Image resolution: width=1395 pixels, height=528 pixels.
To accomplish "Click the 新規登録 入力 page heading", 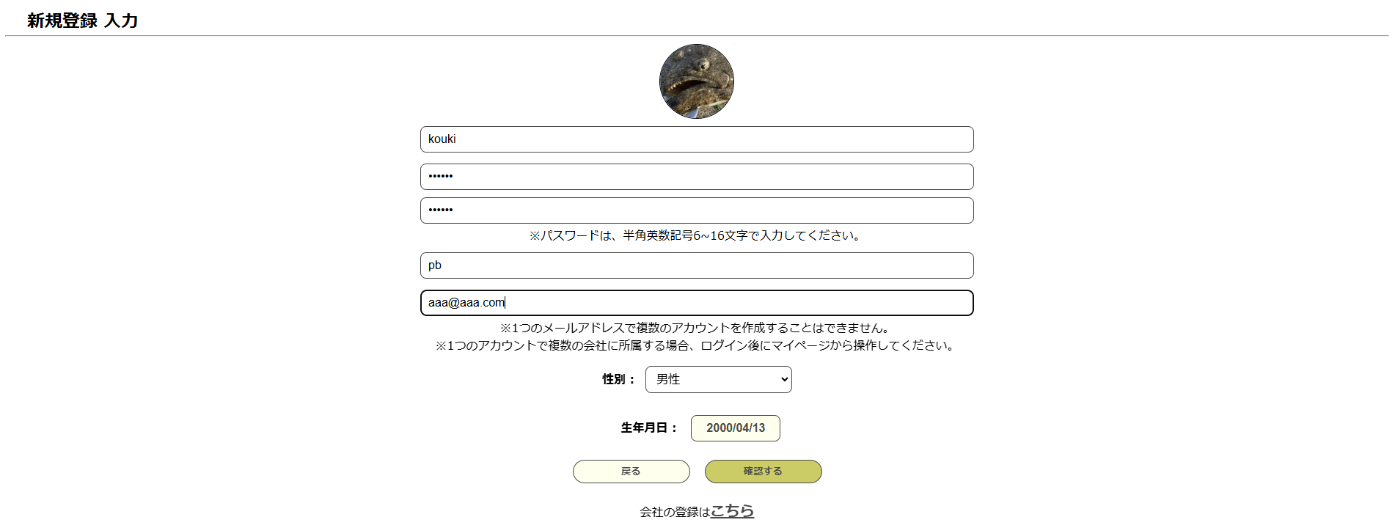I will coord(83,21).
